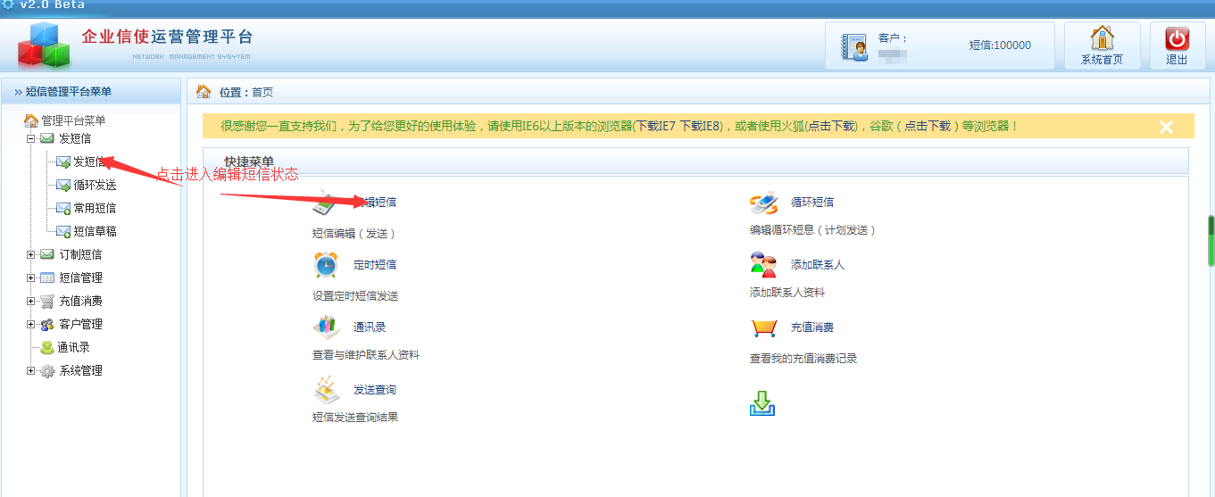
Task: Expand the 充值消费 tree node
Action: point(30,301)
